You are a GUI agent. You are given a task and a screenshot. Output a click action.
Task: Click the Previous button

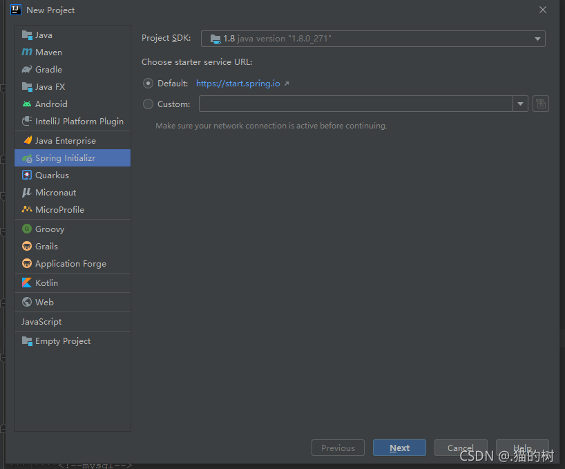(338, 448)
